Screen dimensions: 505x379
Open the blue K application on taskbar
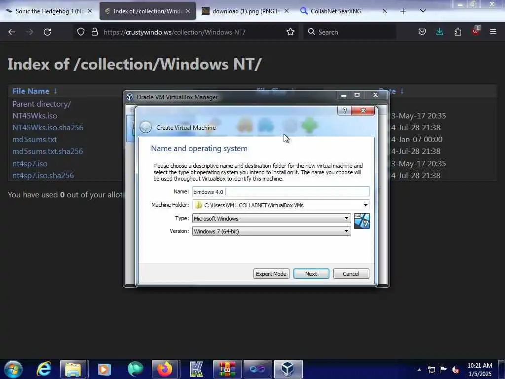pyautogui.click(x=196, y=369)
